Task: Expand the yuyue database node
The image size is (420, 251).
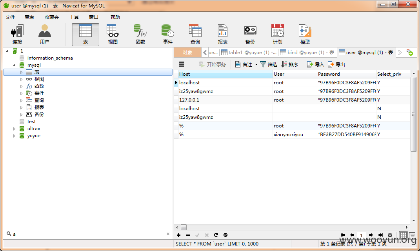Action: click(14, 136)
